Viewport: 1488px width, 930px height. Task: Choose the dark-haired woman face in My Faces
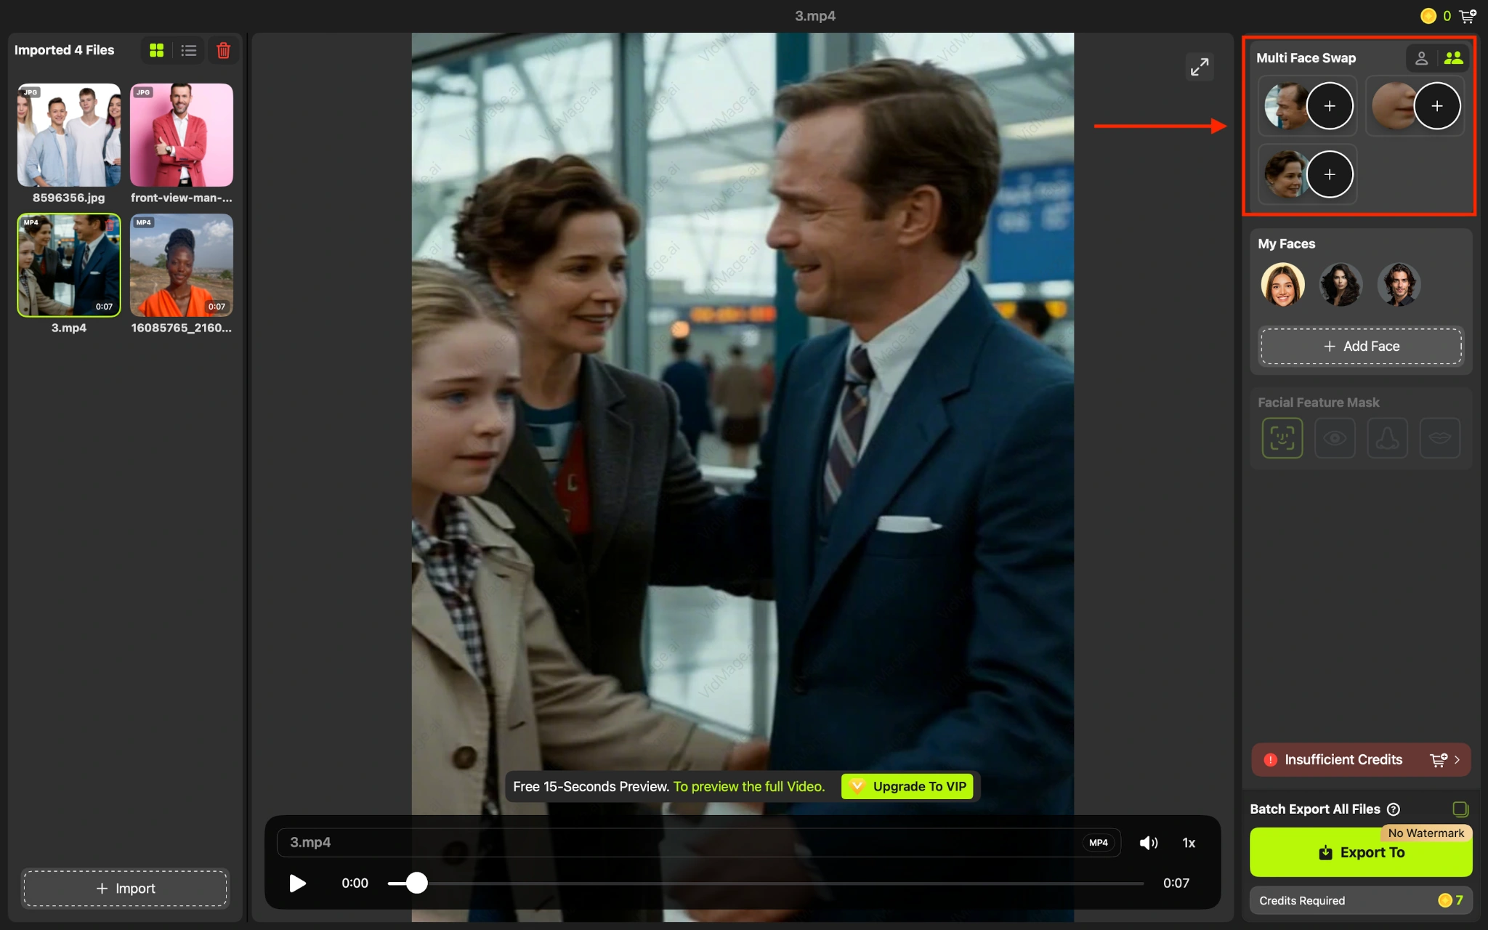(1341, 284)
